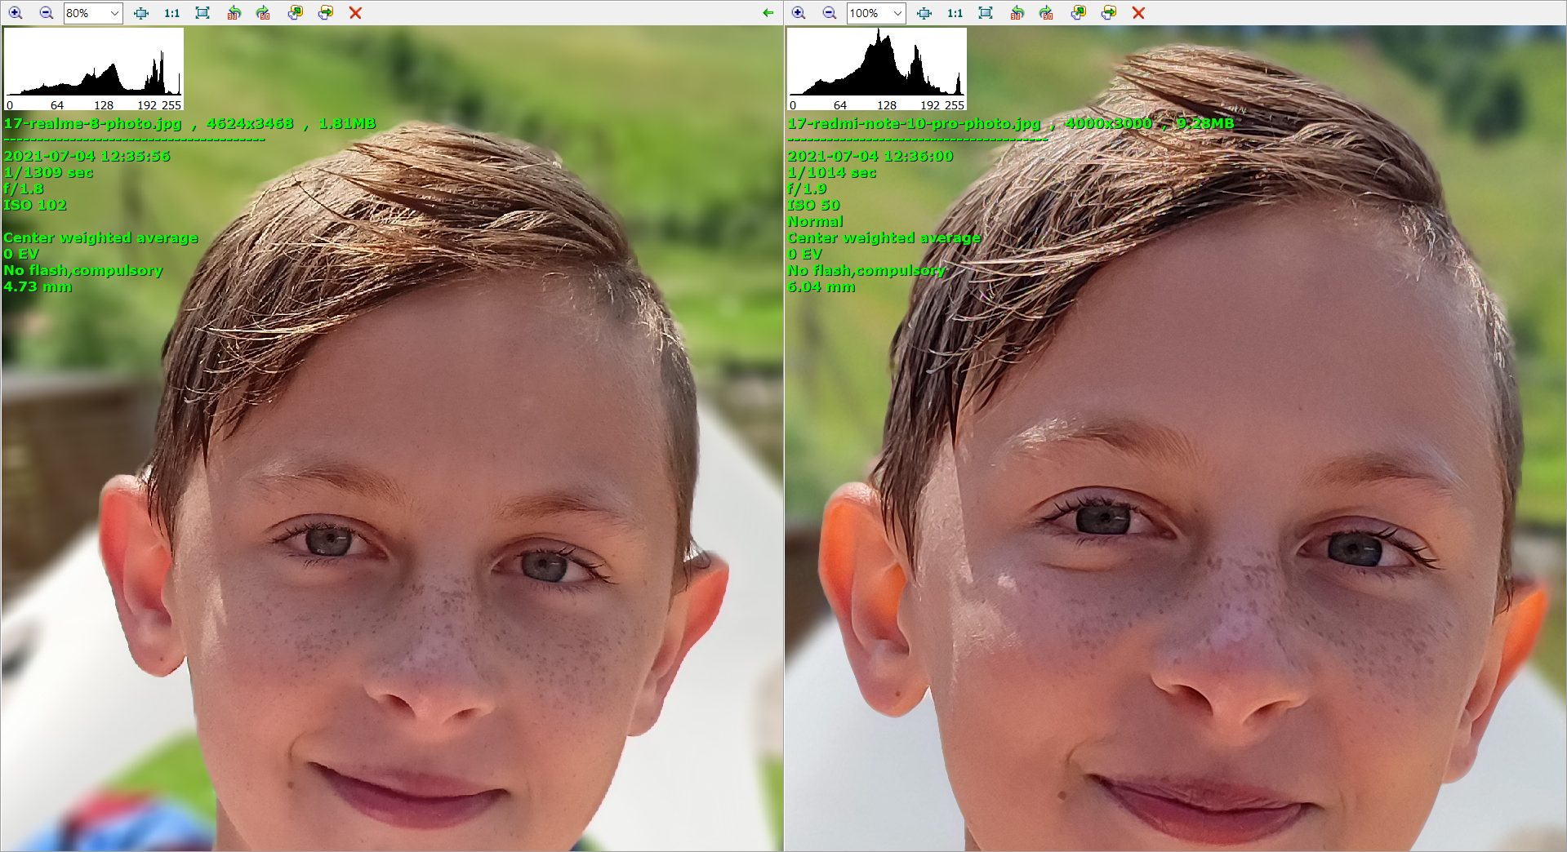Click the right pane histogram graph

(877, 69)
